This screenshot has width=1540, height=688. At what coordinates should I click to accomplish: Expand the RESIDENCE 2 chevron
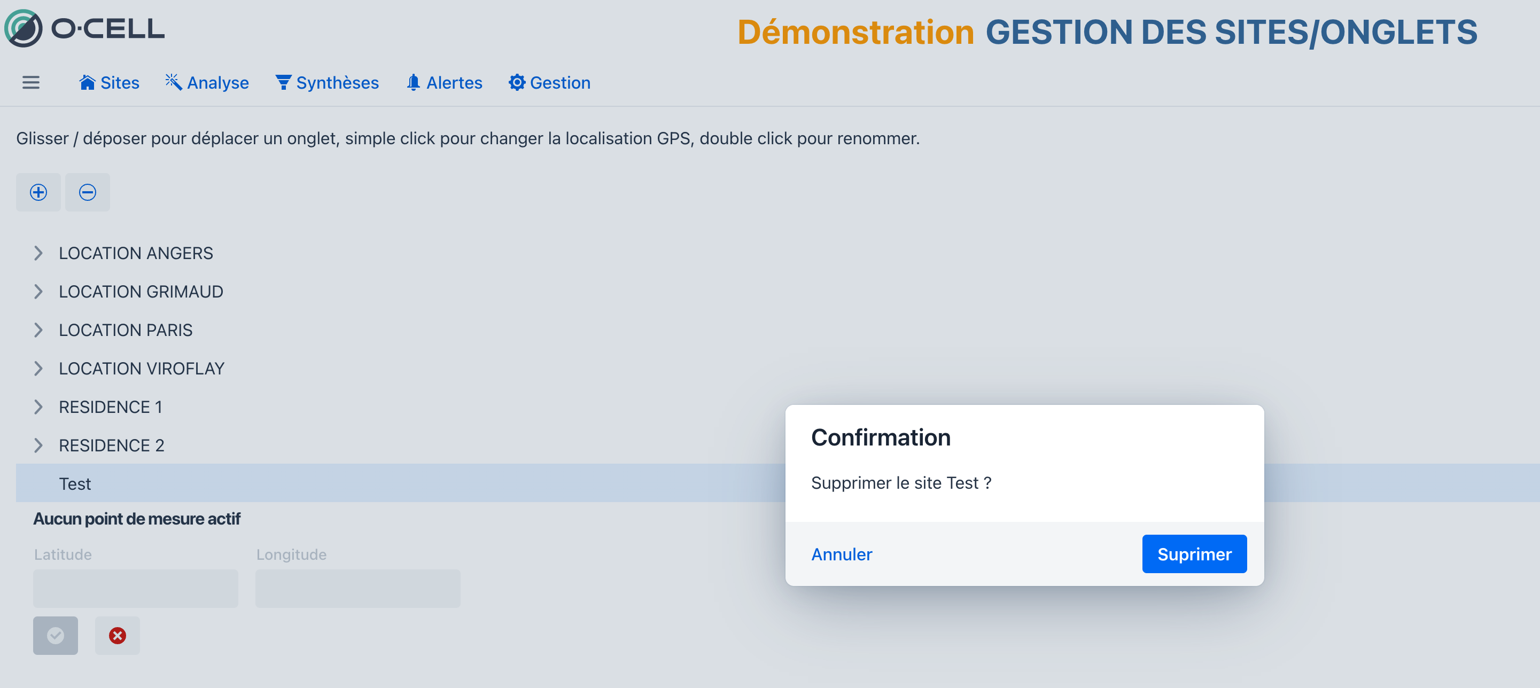(x=38, y=445)
